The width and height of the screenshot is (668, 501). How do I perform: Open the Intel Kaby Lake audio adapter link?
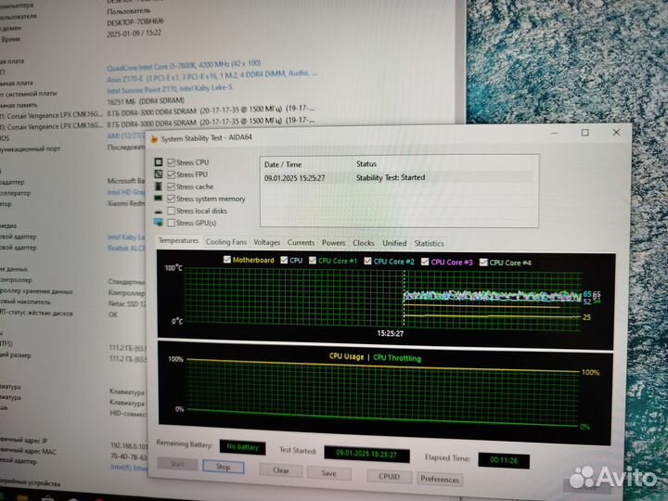[x=126, y=237]
